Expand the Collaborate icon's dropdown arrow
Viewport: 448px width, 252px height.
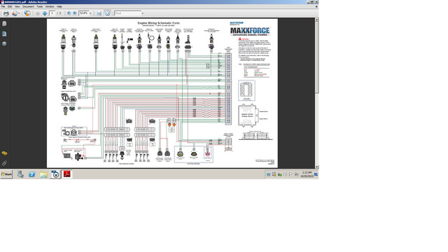click(x=19, y=13)
